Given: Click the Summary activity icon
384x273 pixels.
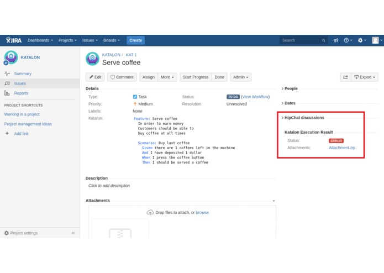Looking at the screenshot, I should click(x=7, y=73).
